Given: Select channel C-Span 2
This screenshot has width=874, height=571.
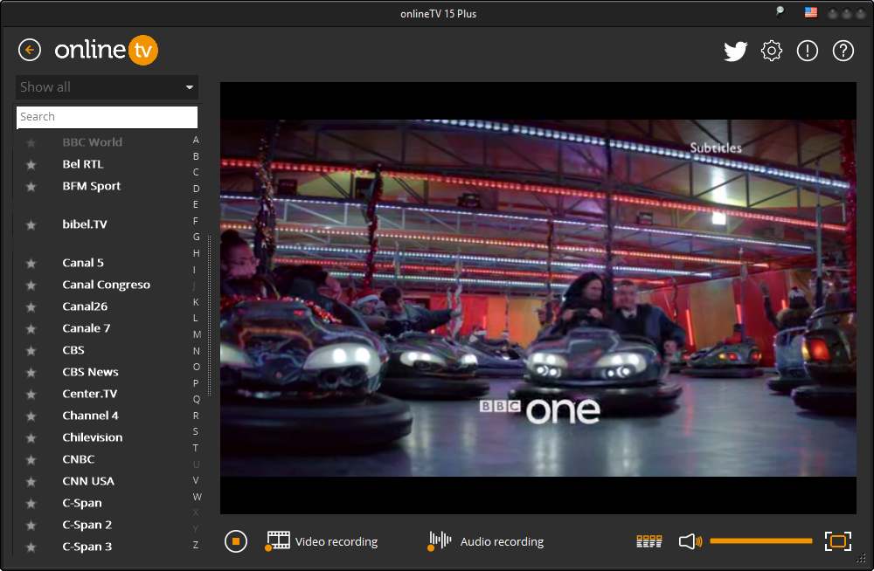Looking at the screenshot, I should coord(87,525).
